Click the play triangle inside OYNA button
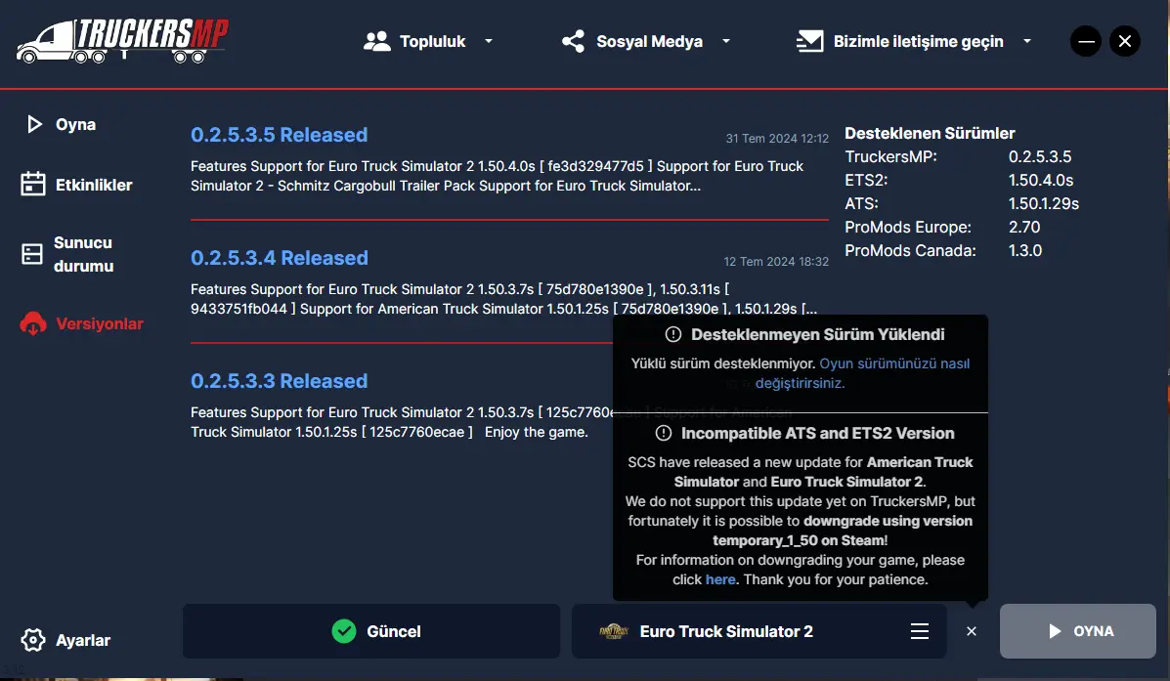The width and height of the screenshot is (1170, 681). click(1055, 631)
